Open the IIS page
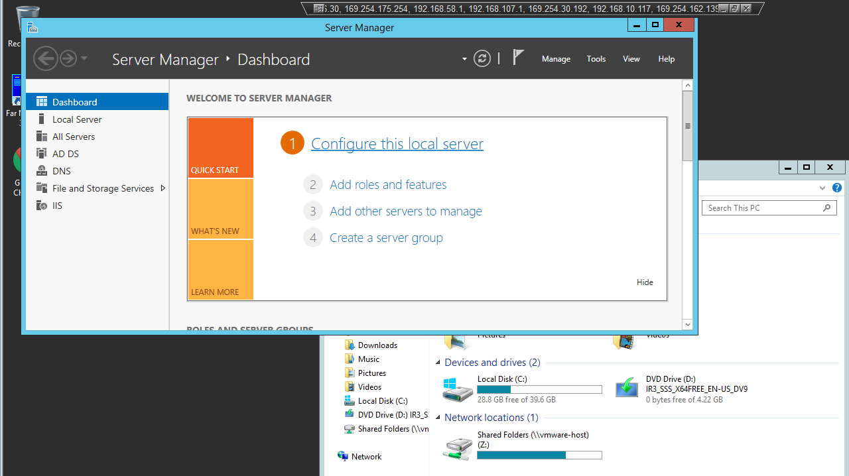 pyautogui.click(x=98, y=206)
